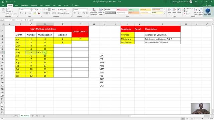Switch to the Formulas tab
This screenshot has height=120, width=214.
point(34,5)
